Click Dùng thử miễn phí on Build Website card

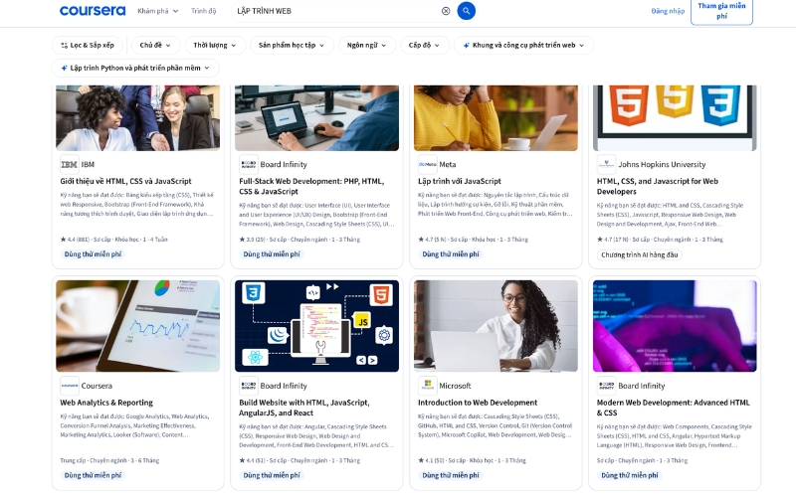pos(272,475)
